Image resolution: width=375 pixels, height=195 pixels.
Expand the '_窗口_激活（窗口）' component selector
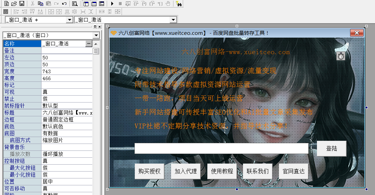click(96, 35)
